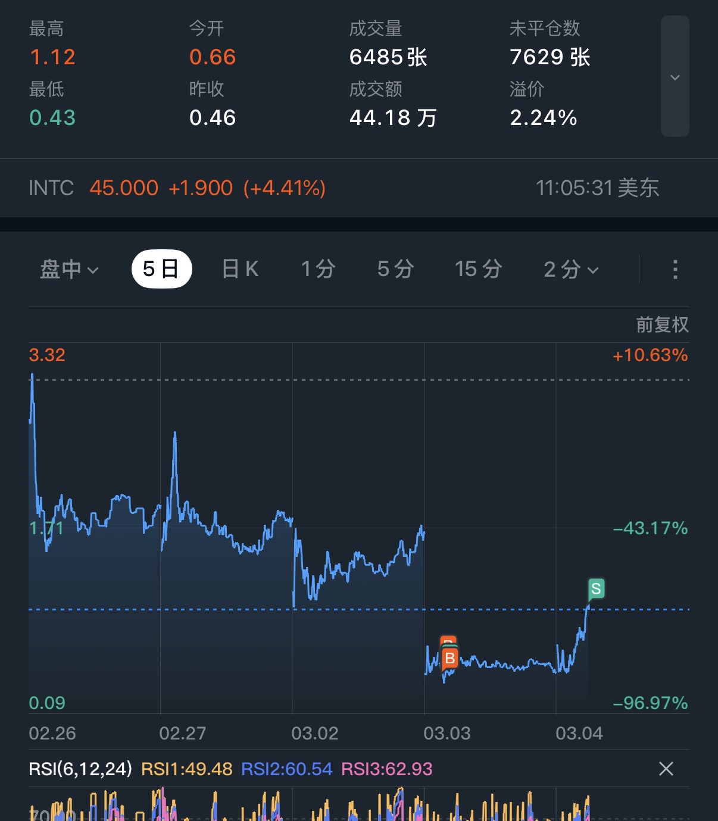
Task: Open the 盘中 session dropdown
Action: pyautogui.click(x=68, y=269)
